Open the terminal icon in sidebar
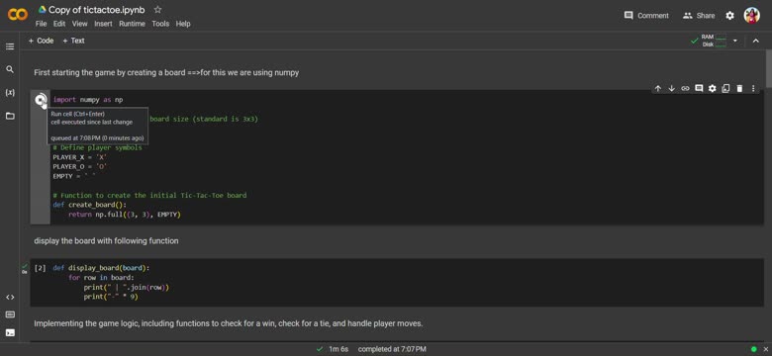This screenshot has width=772, height=356. [x=10, y=333]
